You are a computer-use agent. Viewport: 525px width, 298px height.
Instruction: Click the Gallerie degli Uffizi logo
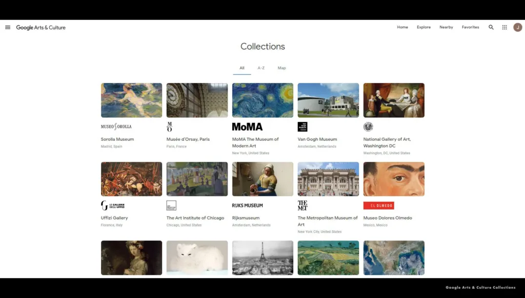pos(113,205)
